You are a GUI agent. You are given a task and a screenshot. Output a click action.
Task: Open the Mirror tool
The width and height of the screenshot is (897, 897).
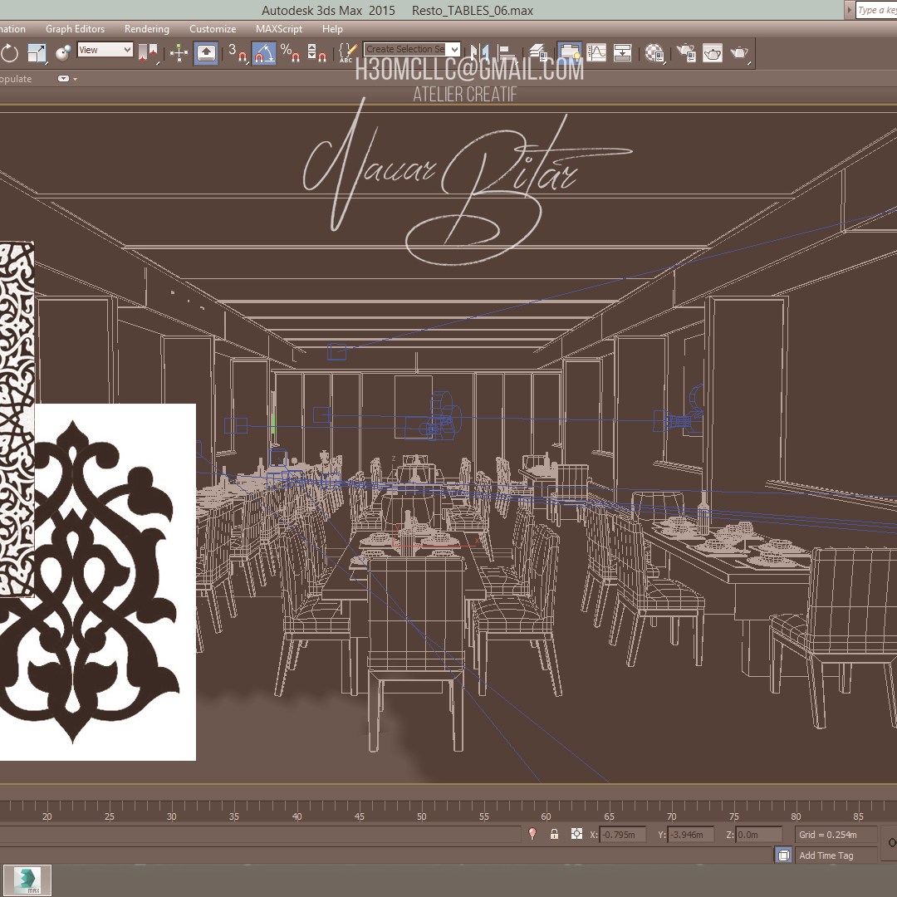(479, 54)
